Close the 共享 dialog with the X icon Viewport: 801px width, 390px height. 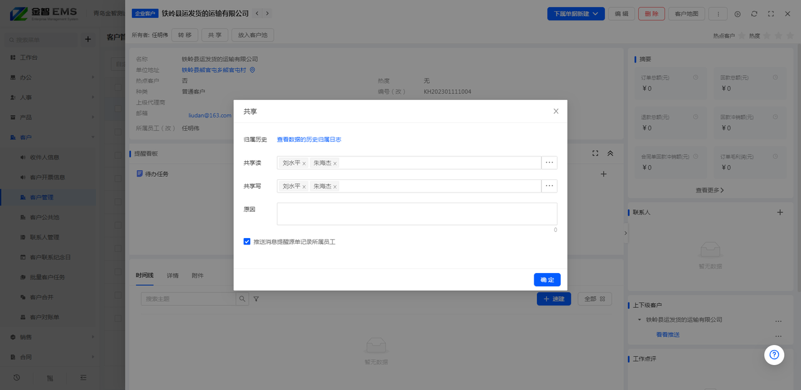(556, 111)
